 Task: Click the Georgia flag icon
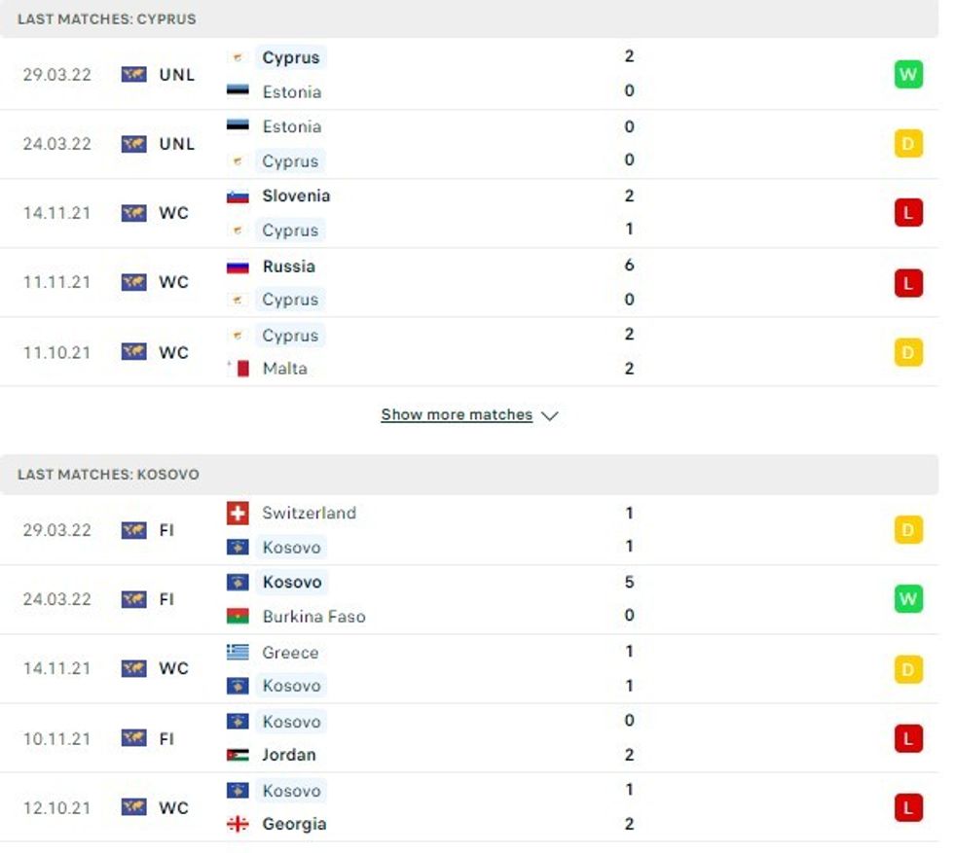[238, 824]
